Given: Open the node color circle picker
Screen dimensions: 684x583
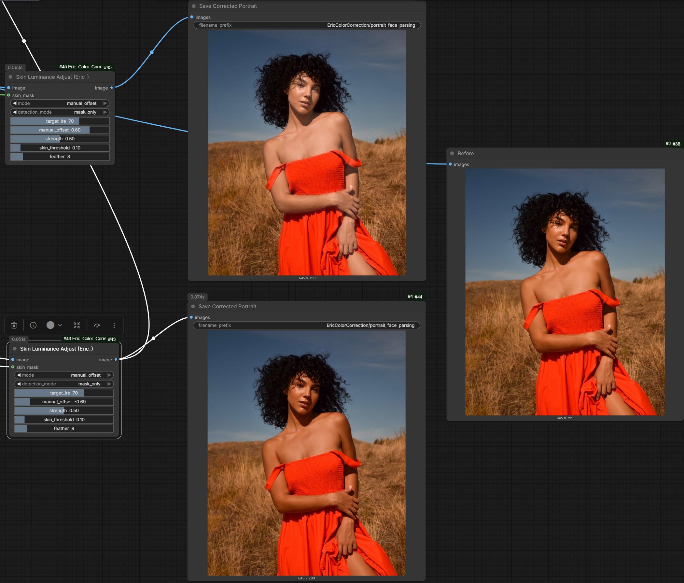Looking at the screenshot, I should [50, 325].
